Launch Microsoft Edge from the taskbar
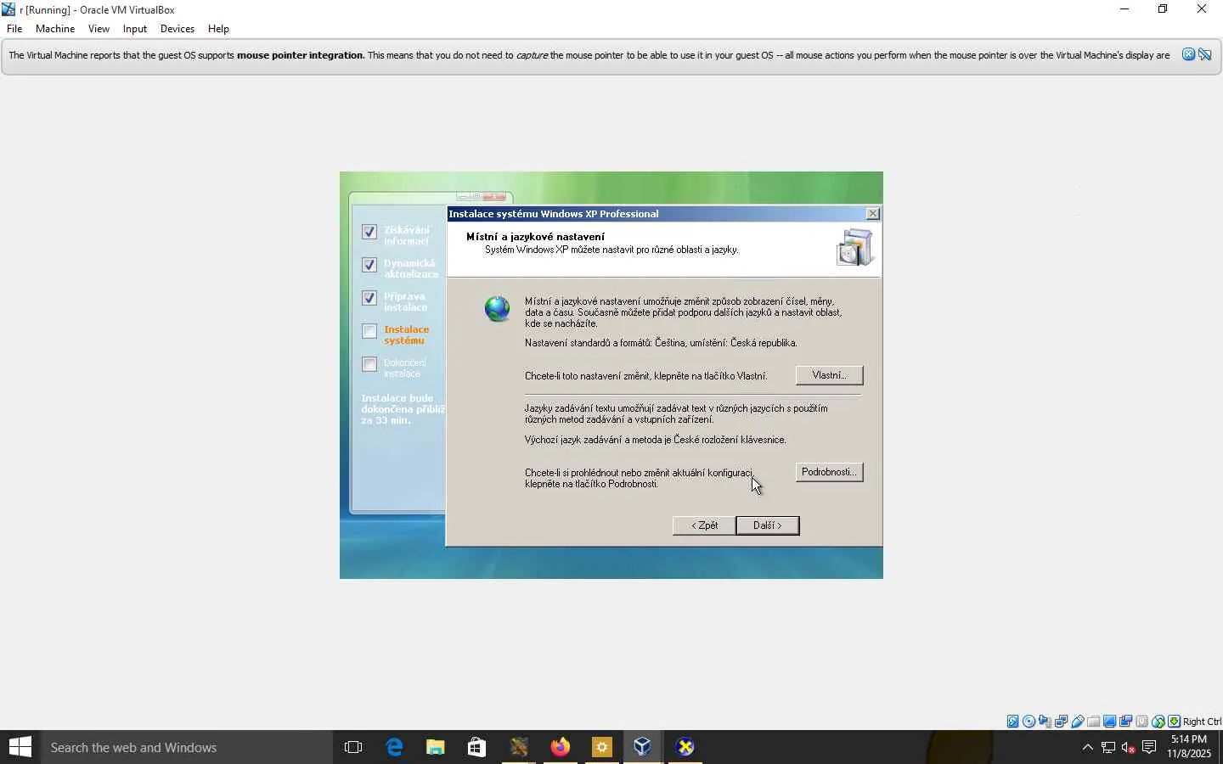Screen dimensions: 1223x764 pyautogui.click(x=394, y=747)
